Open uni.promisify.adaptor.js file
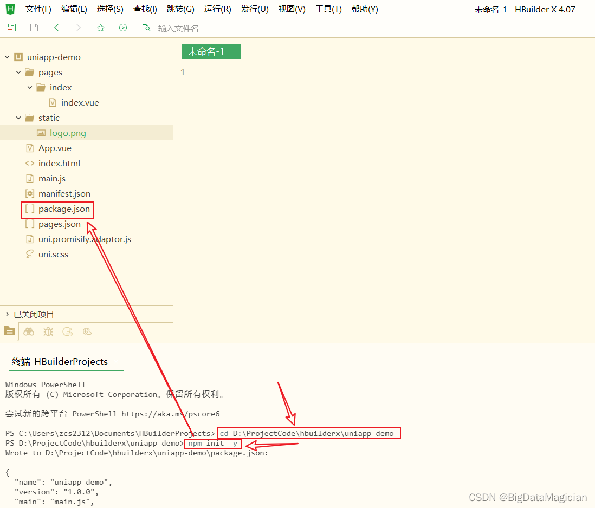The height and width of the screenshot is (508, 595). point(85,239)
